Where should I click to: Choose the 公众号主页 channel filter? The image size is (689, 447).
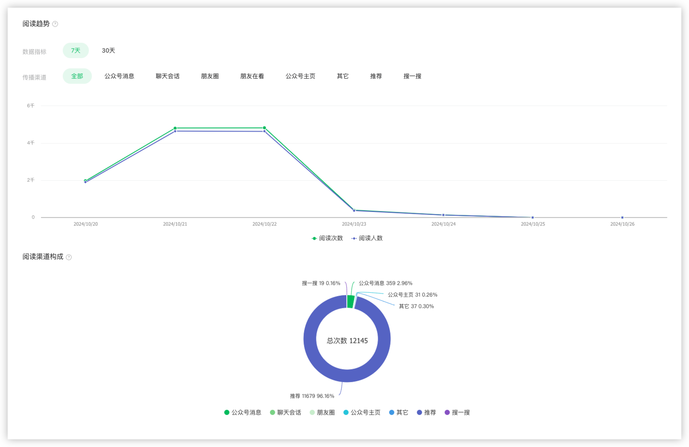click(x=300, y=76)
